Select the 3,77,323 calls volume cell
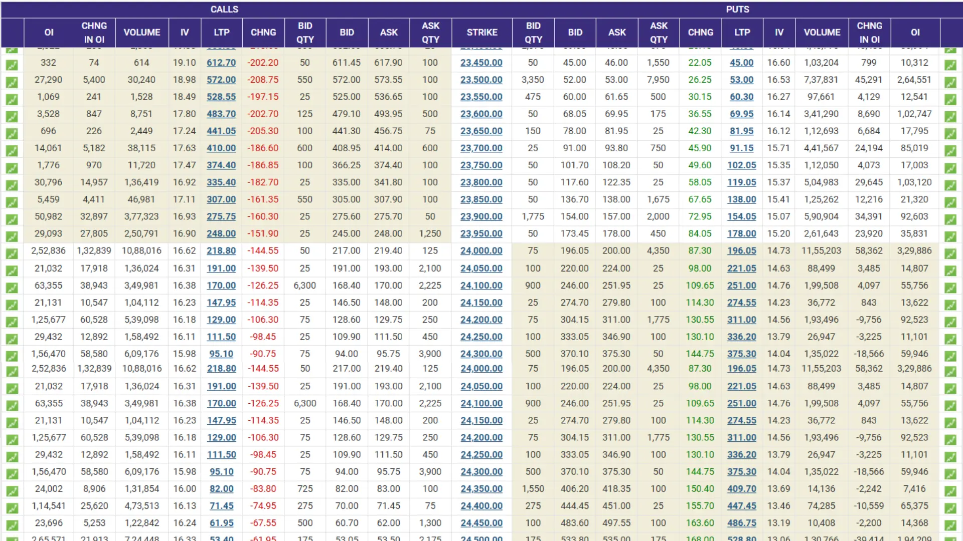 tap(141, 216)
